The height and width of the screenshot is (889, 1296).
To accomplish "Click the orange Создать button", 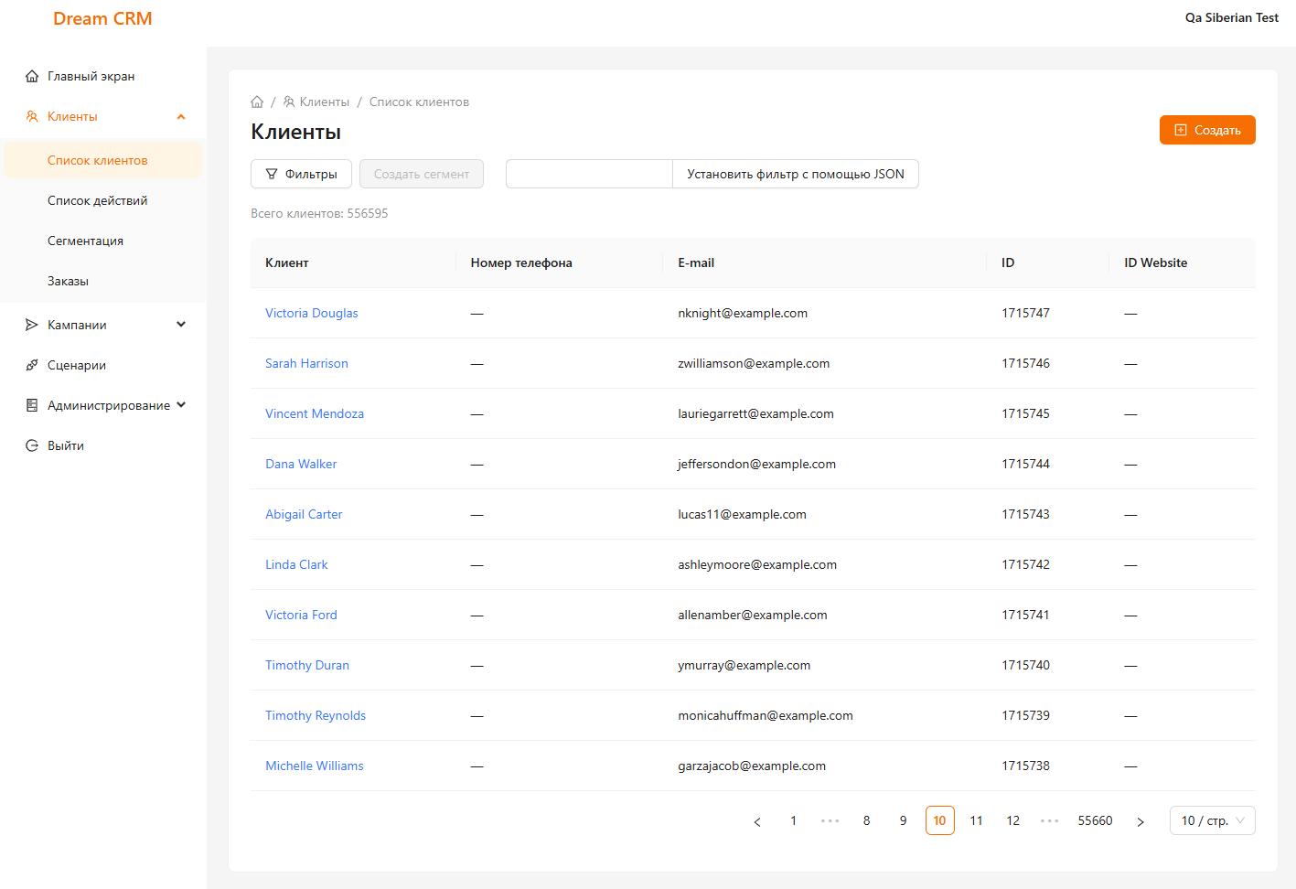I will pos(1207,130).
